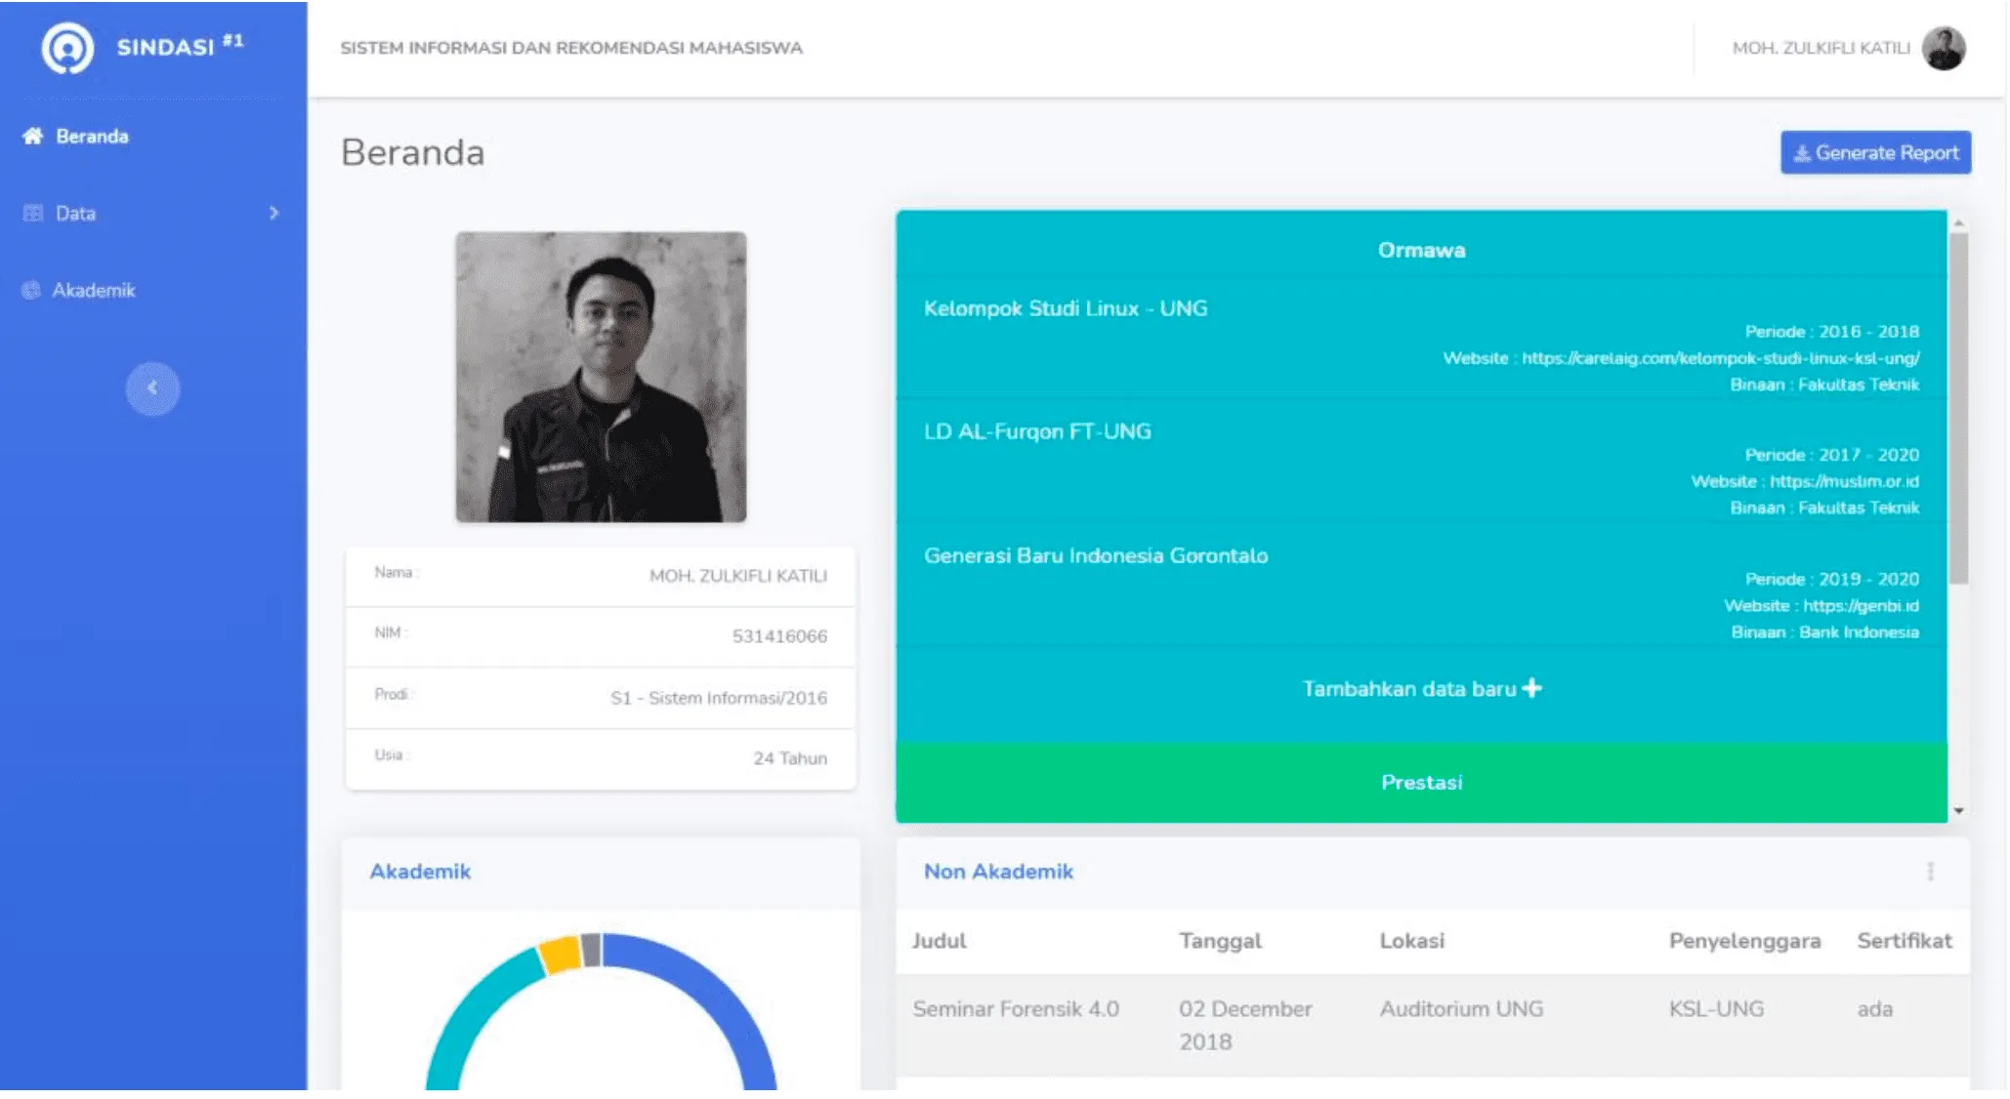Click the Data table icon in sidebar
The height and width of the screenshot is (1099, 2010).
tap(33, 213)
